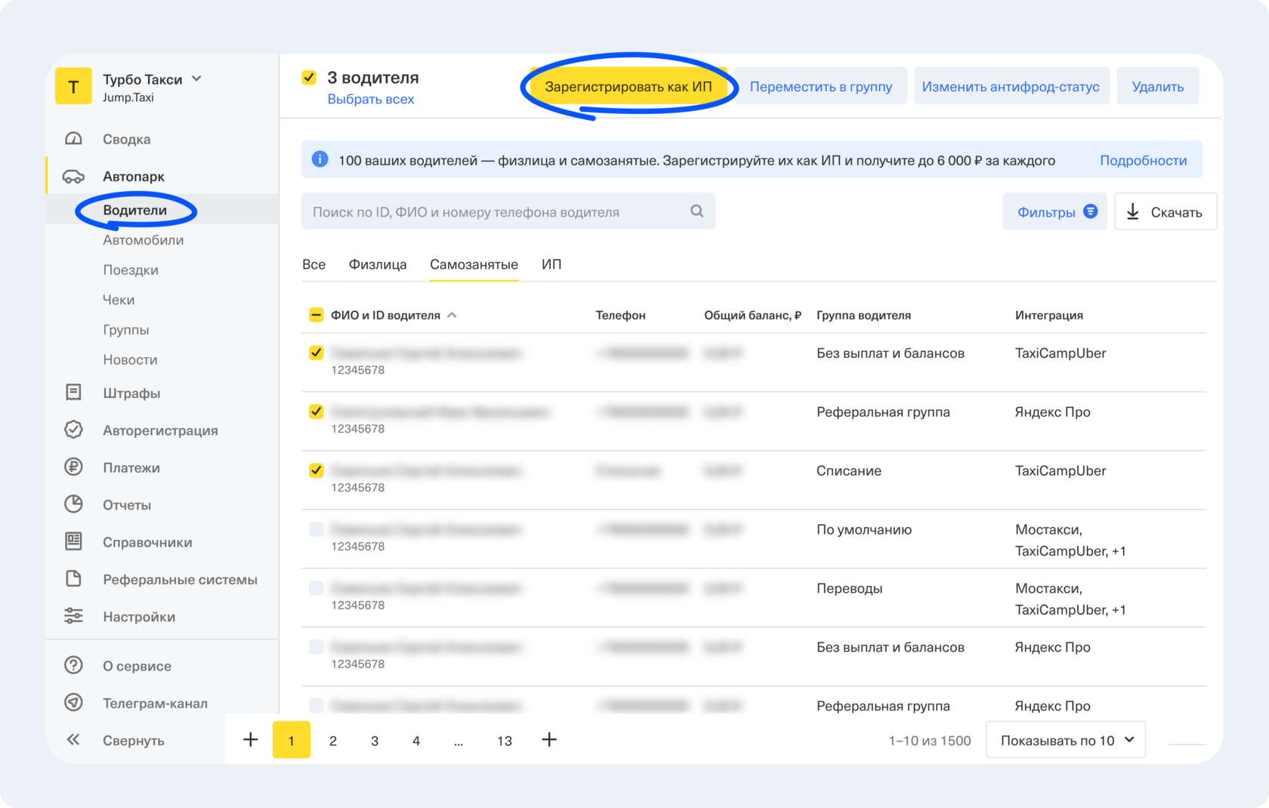Click the Платежи ruble icon

73,467
